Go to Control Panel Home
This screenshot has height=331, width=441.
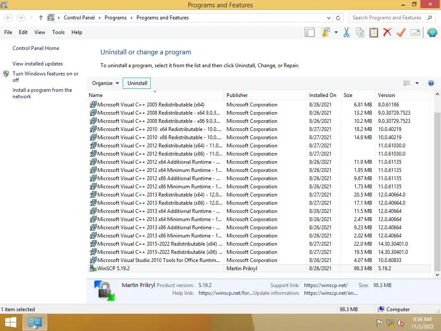(36, 48)
